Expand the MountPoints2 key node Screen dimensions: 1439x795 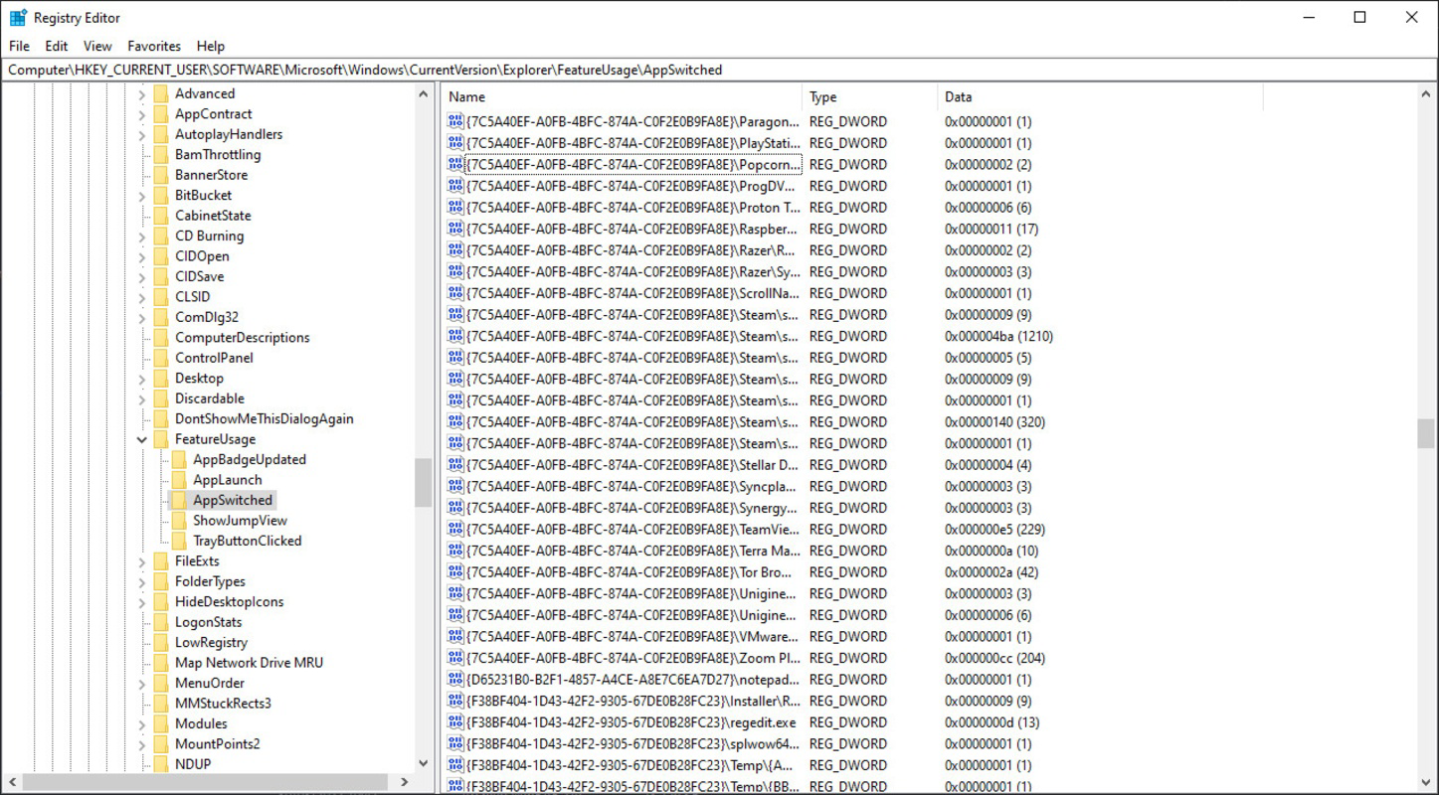(141, 743)
